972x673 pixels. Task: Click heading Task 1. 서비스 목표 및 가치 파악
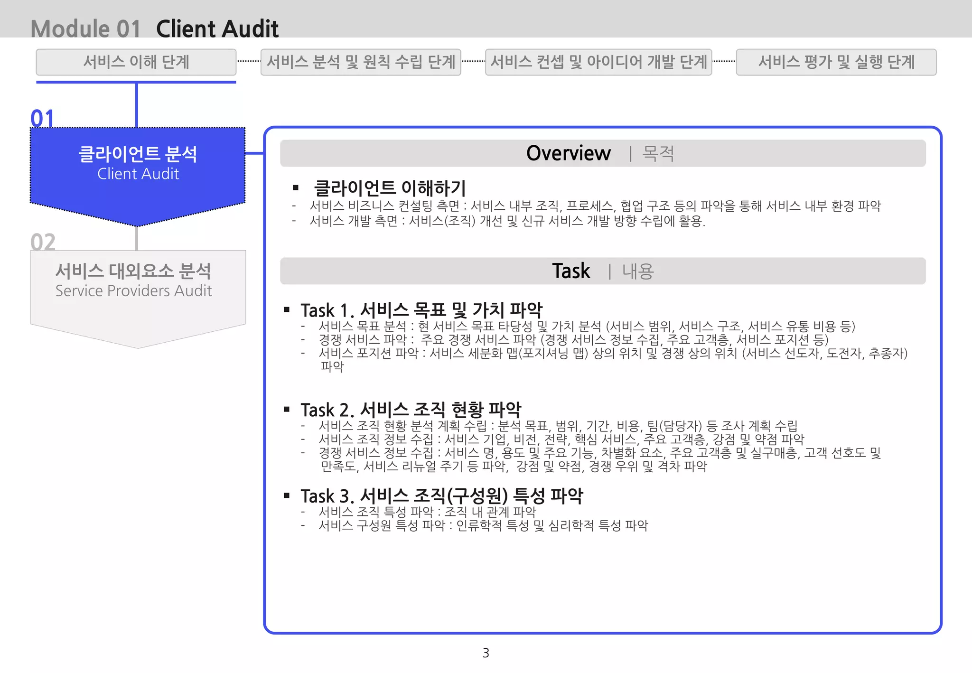click(421, 310)
